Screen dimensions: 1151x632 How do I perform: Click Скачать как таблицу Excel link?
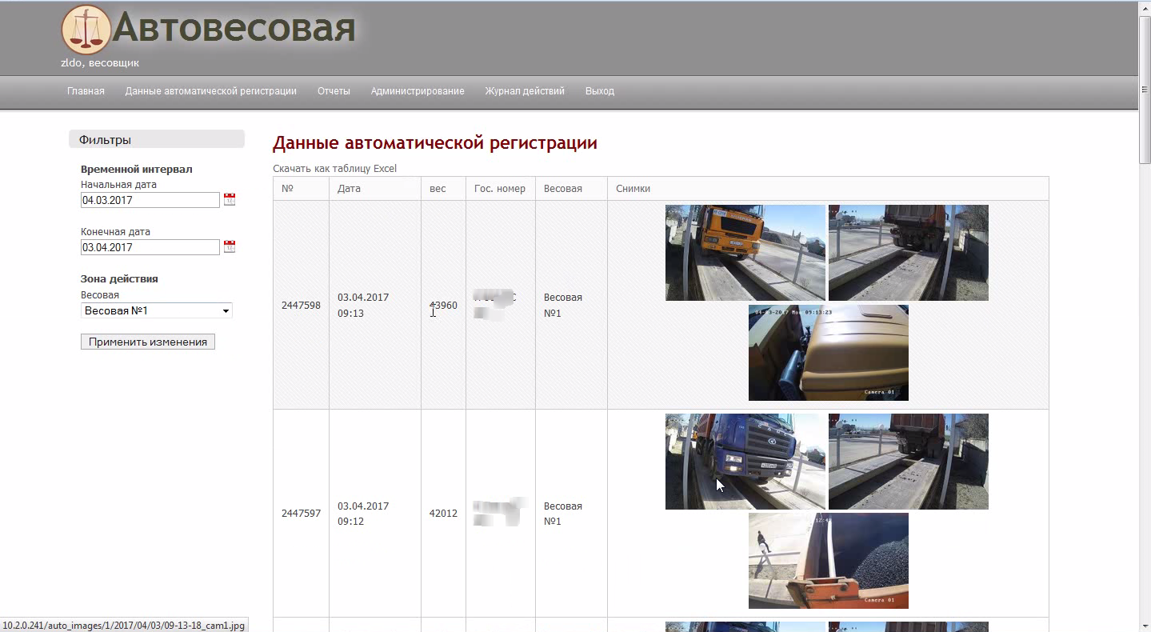[x=334, y=169]
